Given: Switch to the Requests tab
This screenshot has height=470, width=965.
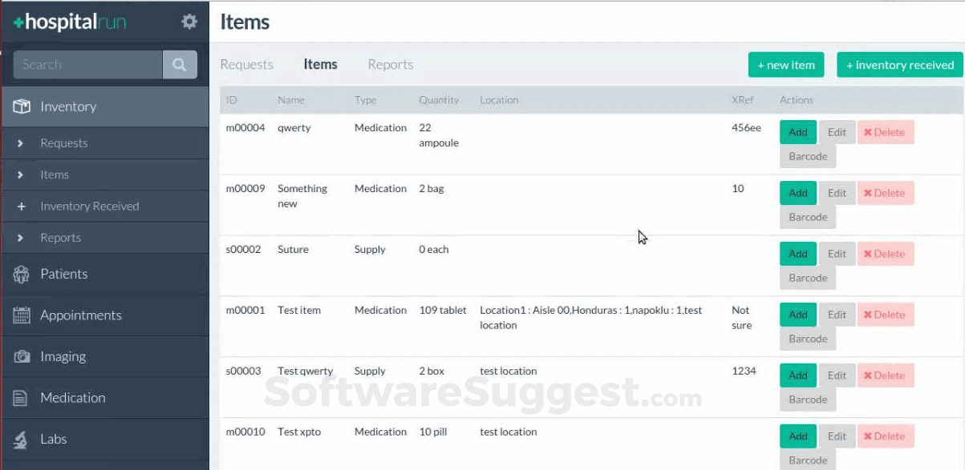Looking at the screenshot, I should tap(246, 65).
